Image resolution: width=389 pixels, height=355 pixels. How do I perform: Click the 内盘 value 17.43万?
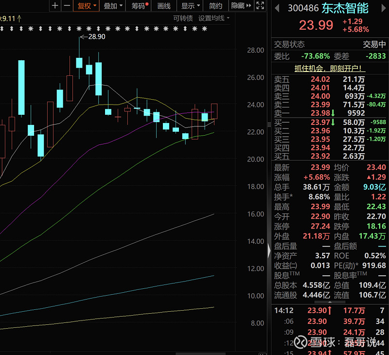coord(372,236)
